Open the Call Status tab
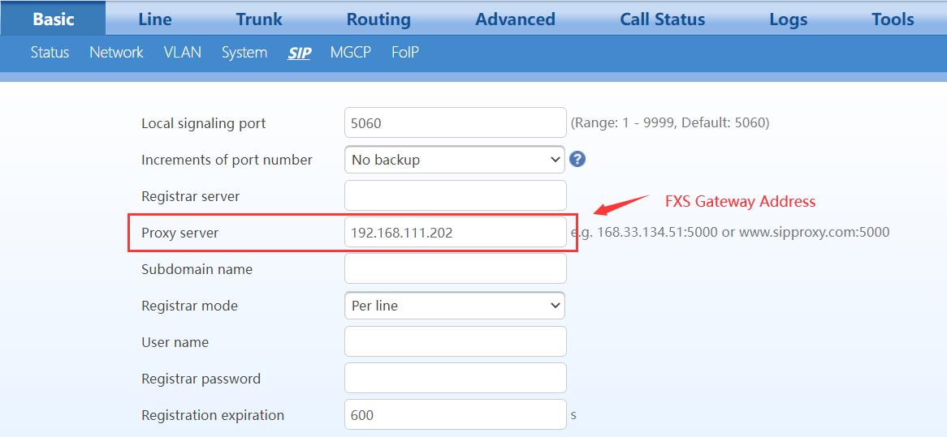Viewport: 947px width, 437px height. coord(662,19)
